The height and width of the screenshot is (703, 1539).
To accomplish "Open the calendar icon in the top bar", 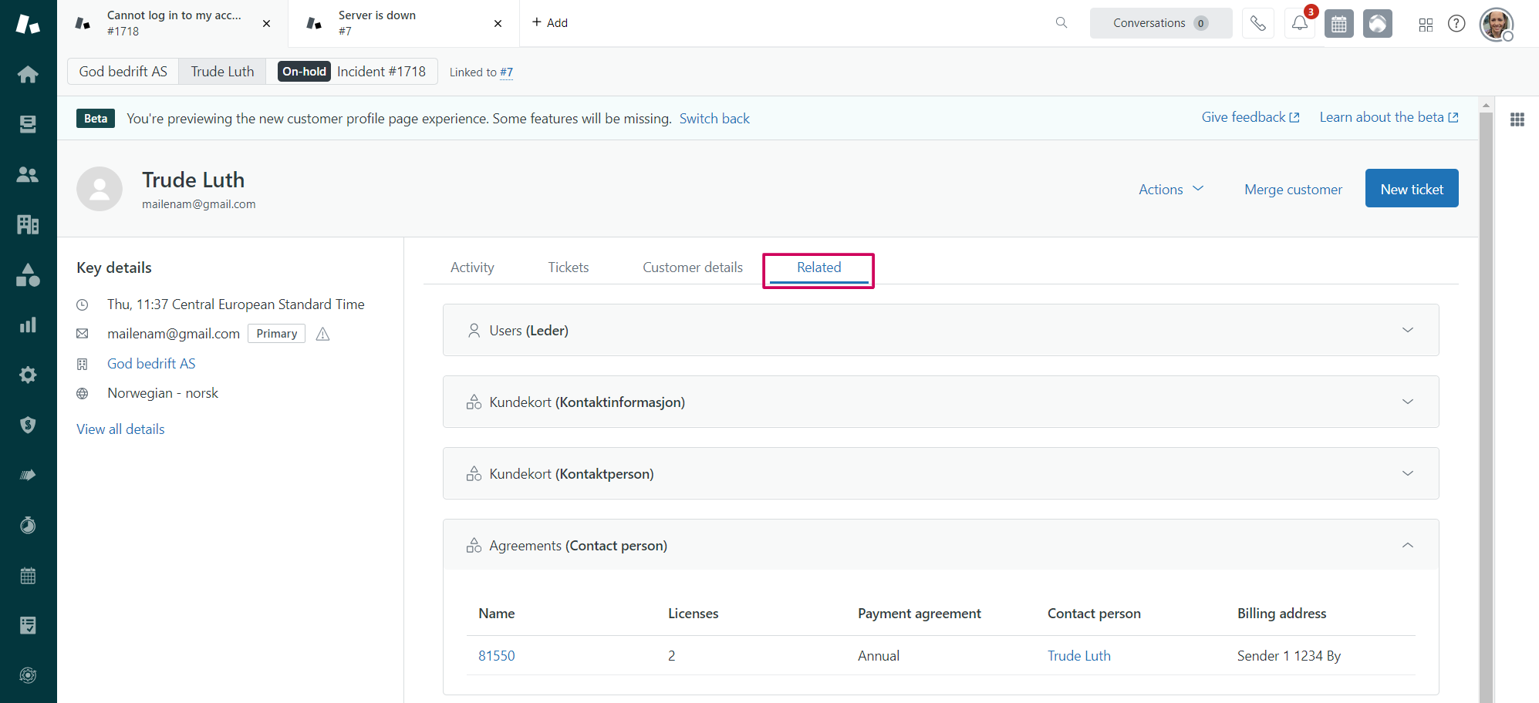I will click(x=1339, y=23).
